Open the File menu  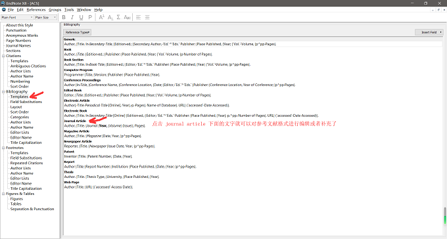point(11,10)
